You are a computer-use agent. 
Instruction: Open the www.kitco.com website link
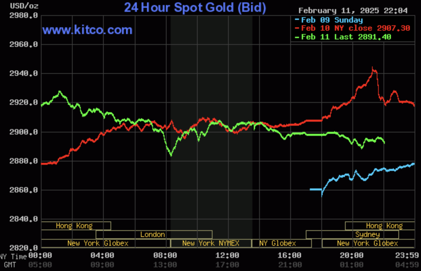tap(87, 30)
